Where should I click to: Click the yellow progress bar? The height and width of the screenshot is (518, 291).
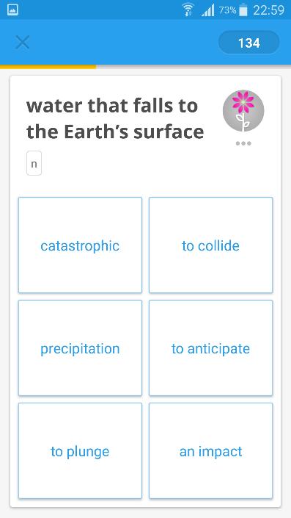click(x=48, y=67)
